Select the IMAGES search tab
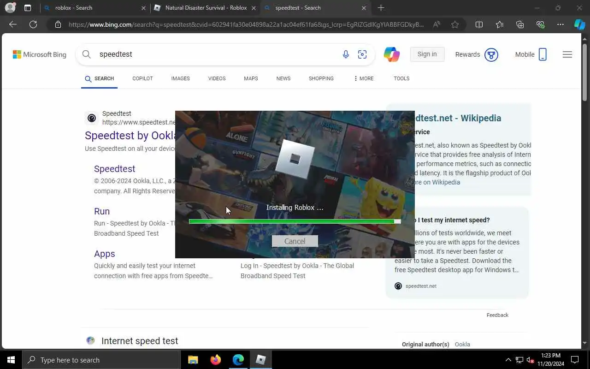Image resolution: width=590 pixels, height=369 pixels. click(180, 78)
